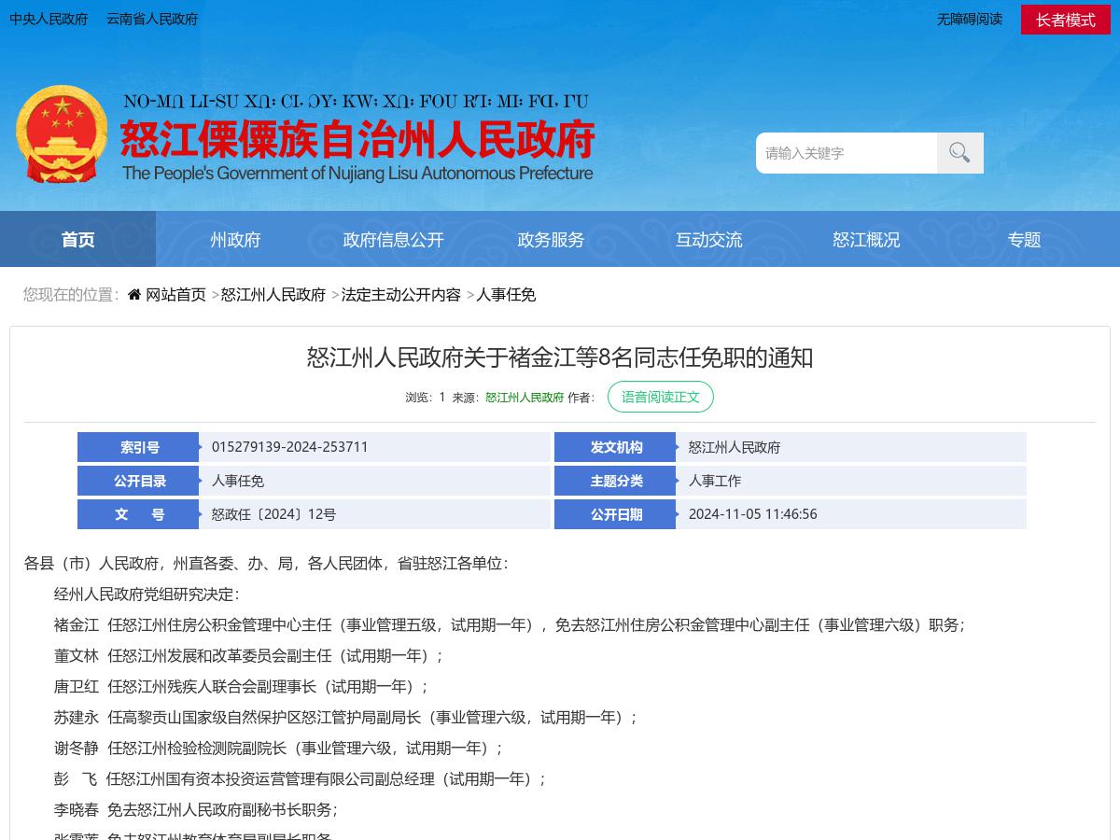Open the 政府信息公开 section
Screen dimensions: 1120x840
393,239
